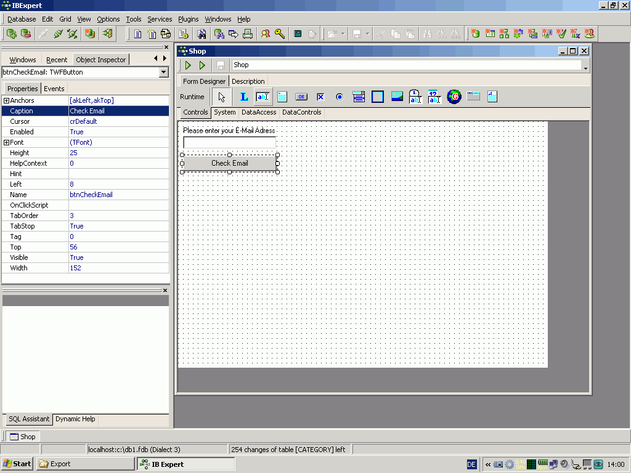This screenshot has height=473, width=631.
Task: Open the component selector dropdown for btnCheckEmail
Action: [x=163, y=73]
